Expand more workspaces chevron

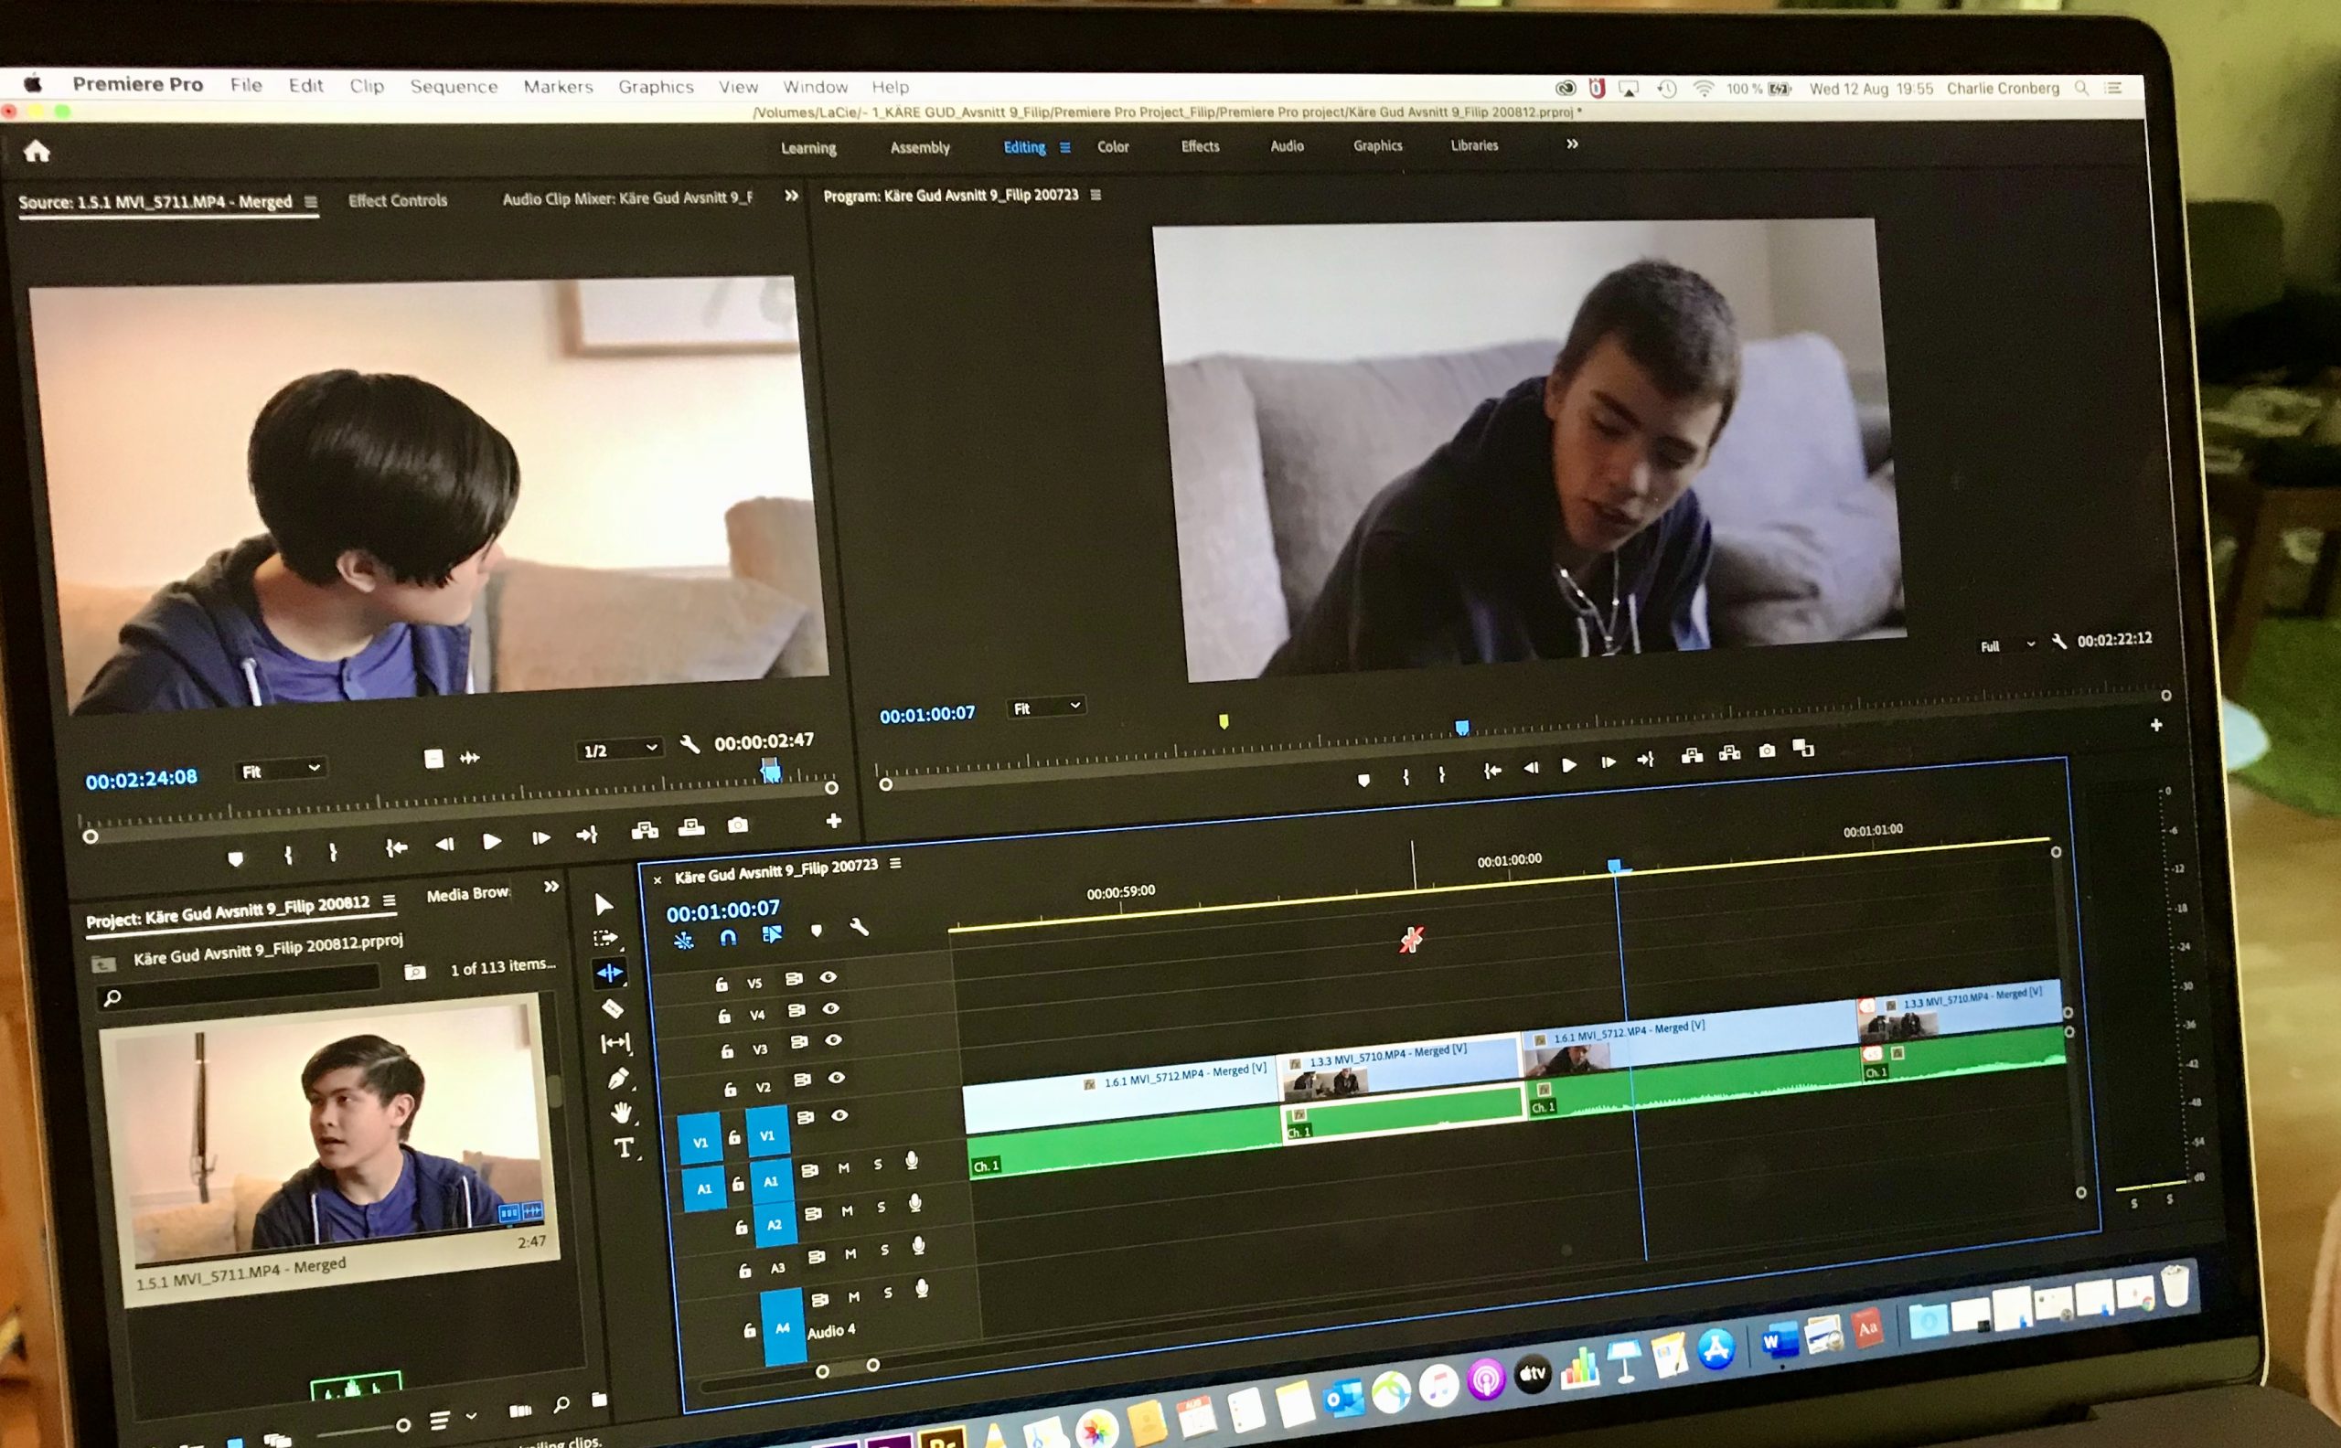(x=1572, y=144)
